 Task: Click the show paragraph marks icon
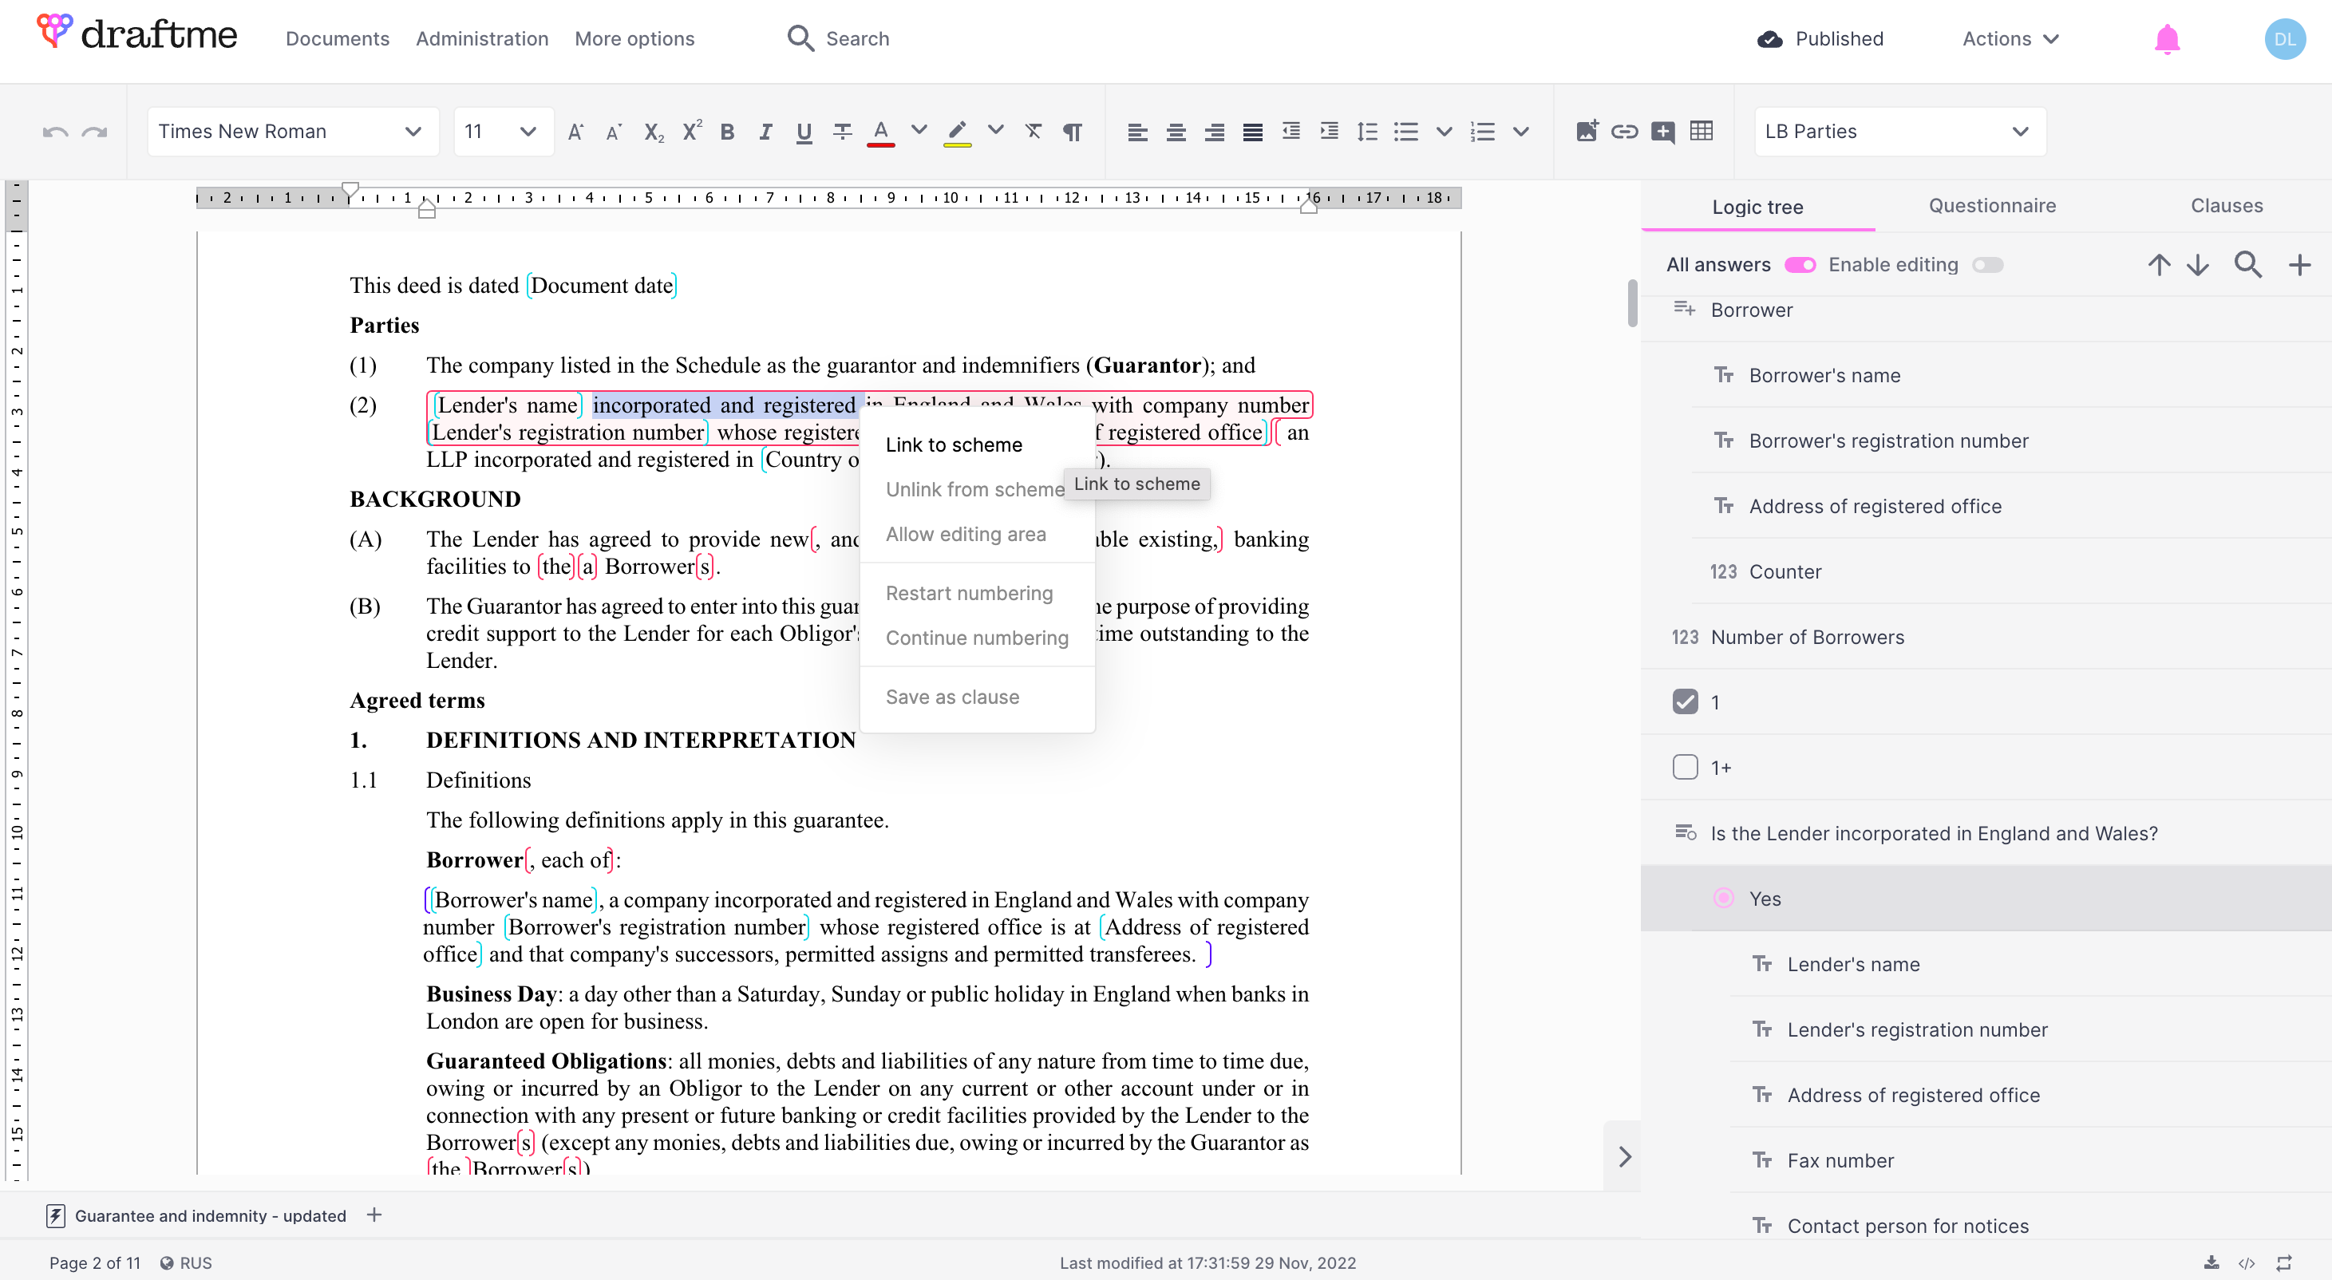tap(1072, 132)
